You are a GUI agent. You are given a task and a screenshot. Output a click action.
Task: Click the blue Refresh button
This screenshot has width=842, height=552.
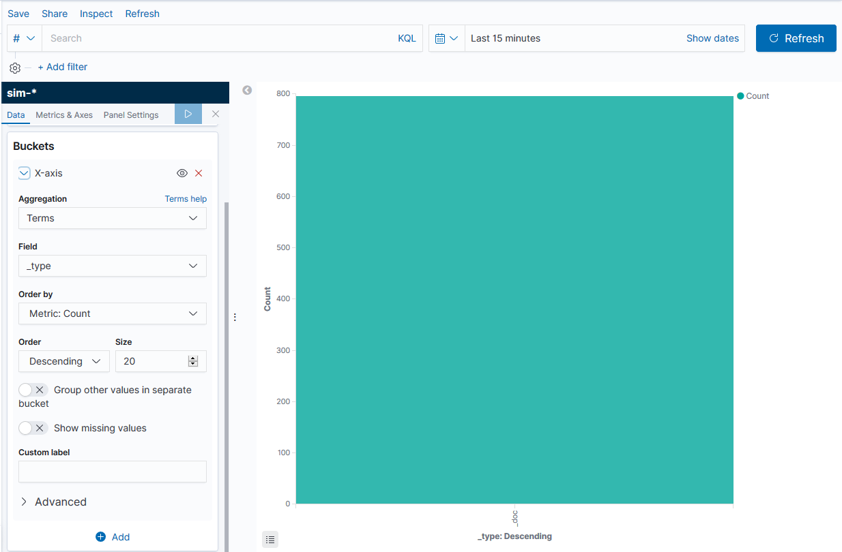pyautogui.click(x=796, y=38)
